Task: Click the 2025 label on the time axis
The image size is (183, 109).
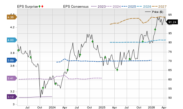Action: tap(102, 107)
